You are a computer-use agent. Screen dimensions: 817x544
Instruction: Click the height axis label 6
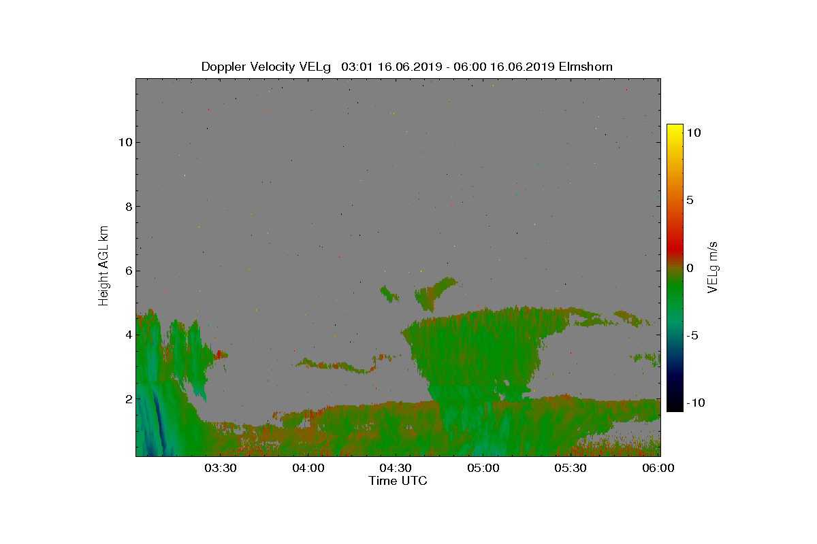127,271
